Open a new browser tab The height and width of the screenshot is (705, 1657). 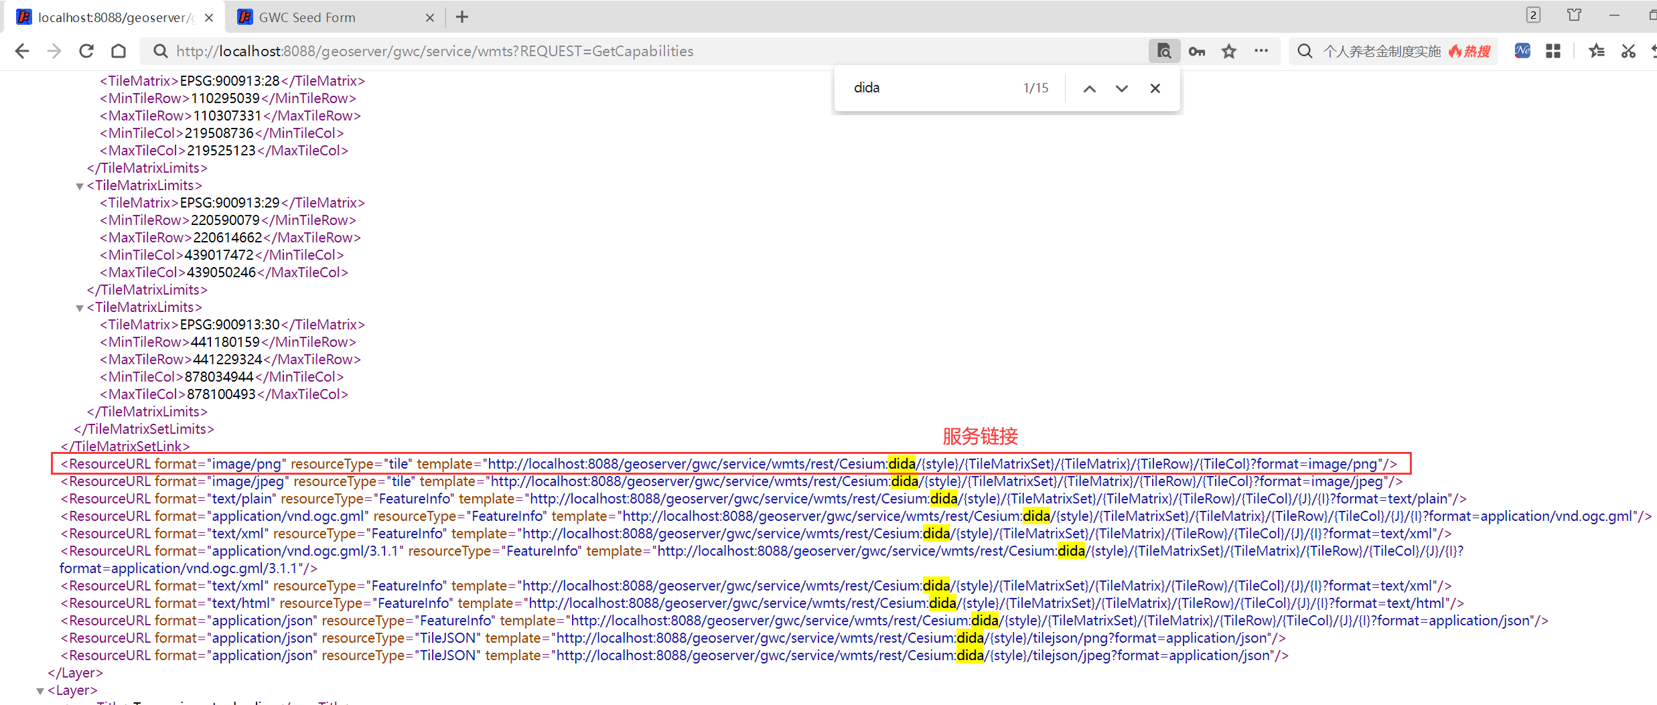tap(462, 17)
